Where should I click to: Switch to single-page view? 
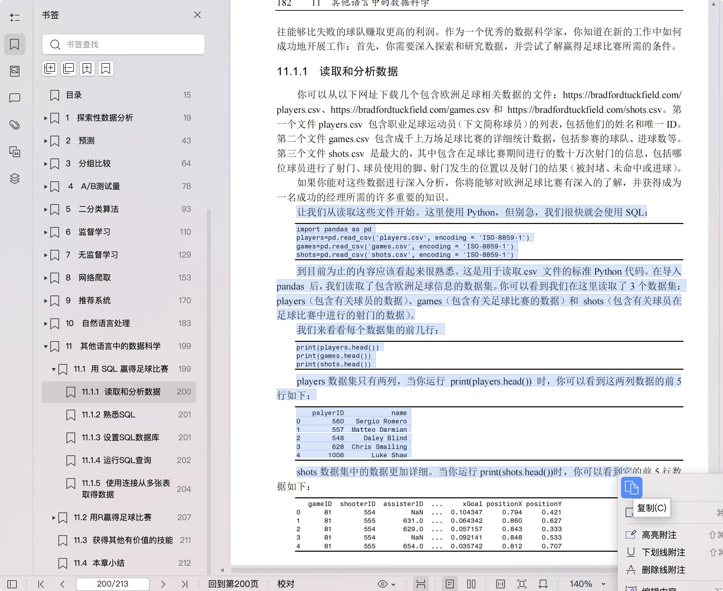450,584
